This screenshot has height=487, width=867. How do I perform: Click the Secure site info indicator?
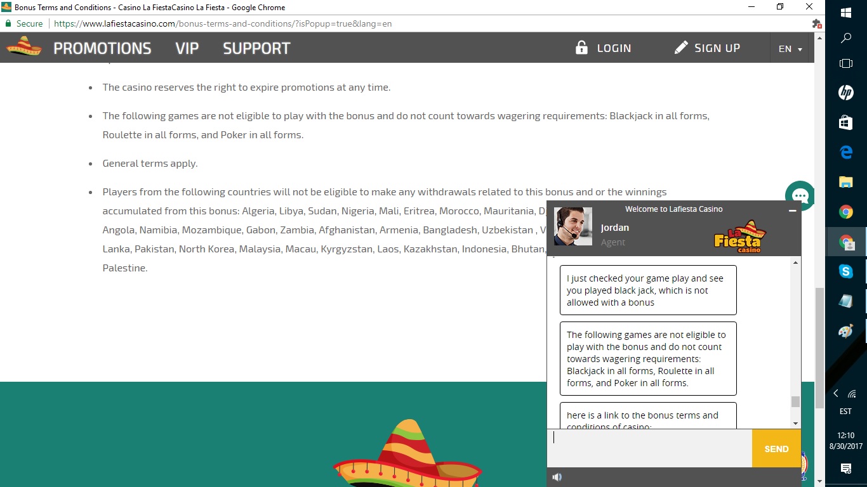(x=24, y=23)
